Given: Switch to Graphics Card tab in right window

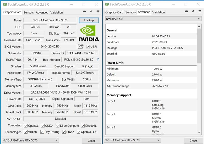Looking at the screenshot, I should coord(114,12).
